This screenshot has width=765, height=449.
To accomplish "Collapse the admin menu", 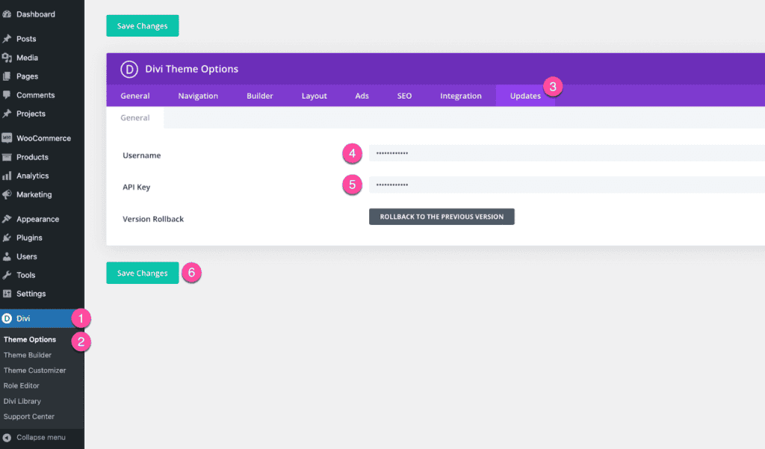I will click(x=41, y=437).
